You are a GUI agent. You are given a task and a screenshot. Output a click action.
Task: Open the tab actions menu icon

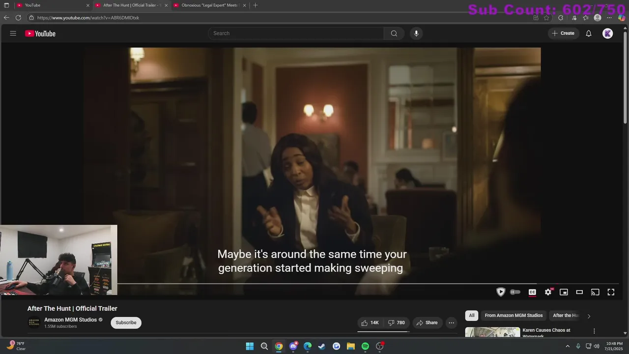click(x=6, y=5)
